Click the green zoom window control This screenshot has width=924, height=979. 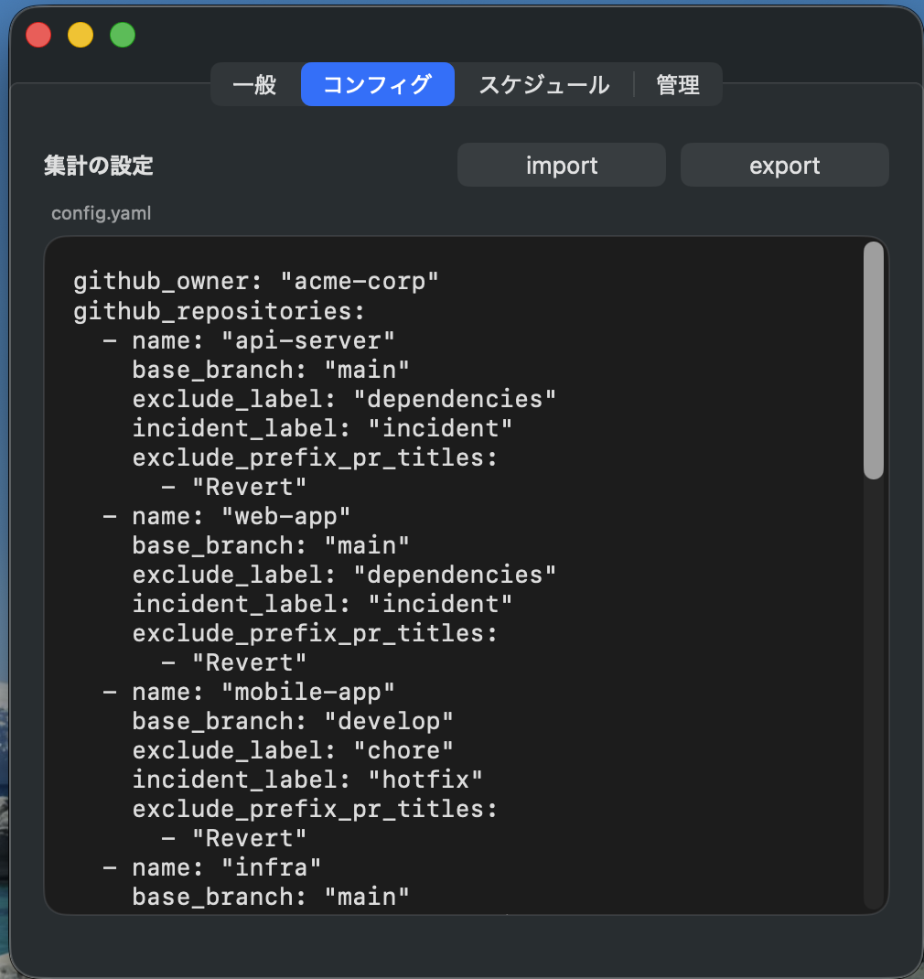coord(122,35)
